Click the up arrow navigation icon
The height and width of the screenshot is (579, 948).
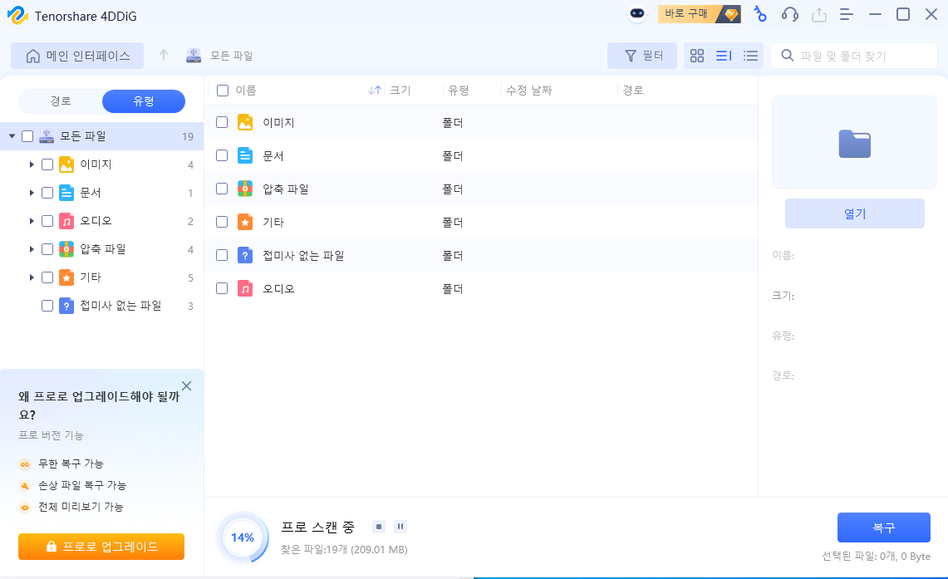point(163,56)
